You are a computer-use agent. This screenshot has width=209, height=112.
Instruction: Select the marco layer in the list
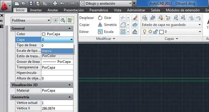[57, 51]
